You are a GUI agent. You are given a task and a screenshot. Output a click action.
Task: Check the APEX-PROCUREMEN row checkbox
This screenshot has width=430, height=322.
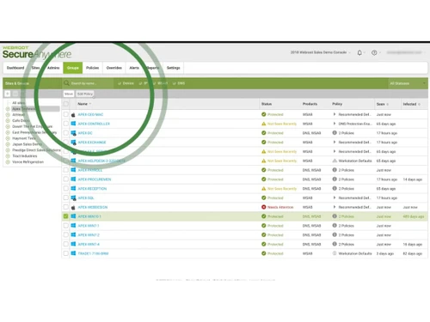66,179
